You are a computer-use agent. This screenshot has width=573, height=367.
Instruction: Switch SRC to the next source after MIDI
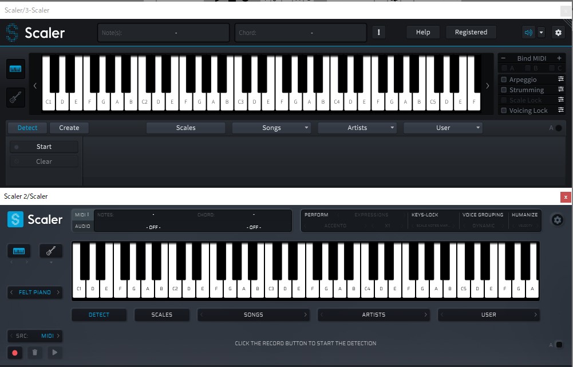coord(58,336)
